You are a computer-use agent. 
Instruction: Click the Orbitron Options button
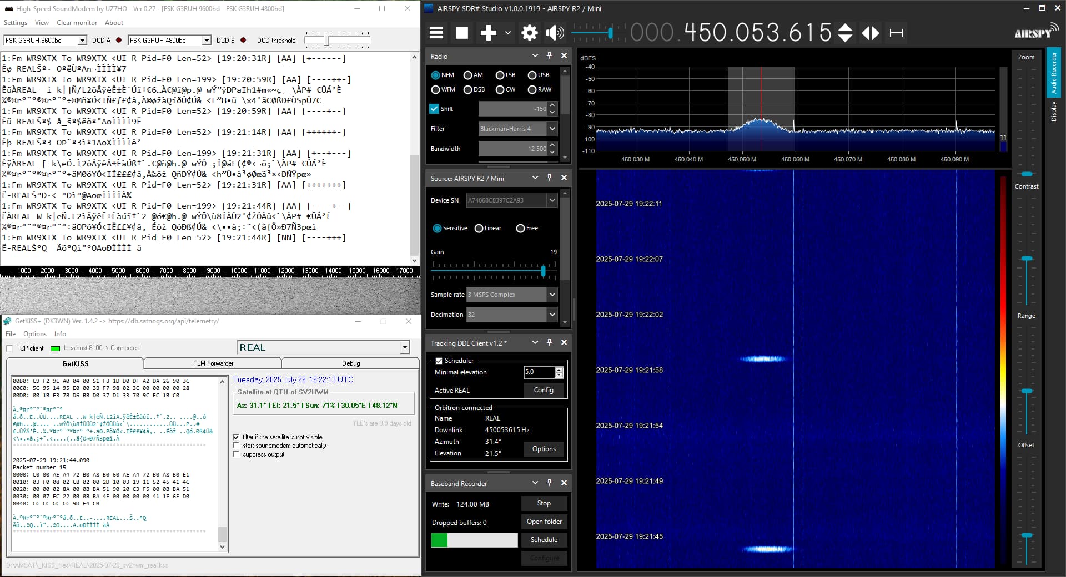tap(544, 449)
